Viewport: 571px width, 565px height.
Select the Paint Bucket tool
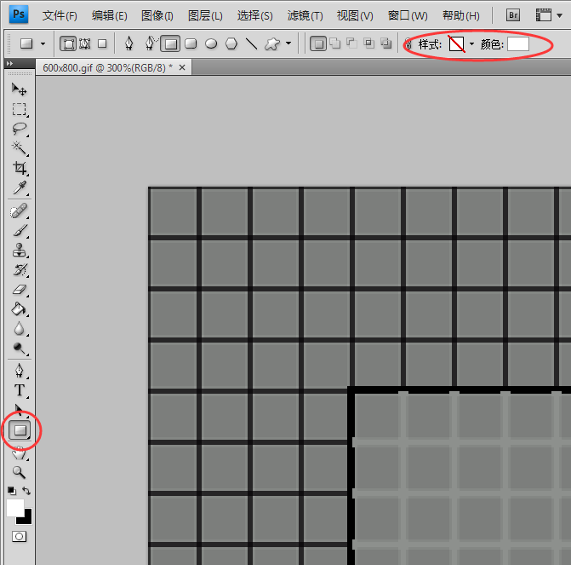pyautogui.click(x=19, y=309)
